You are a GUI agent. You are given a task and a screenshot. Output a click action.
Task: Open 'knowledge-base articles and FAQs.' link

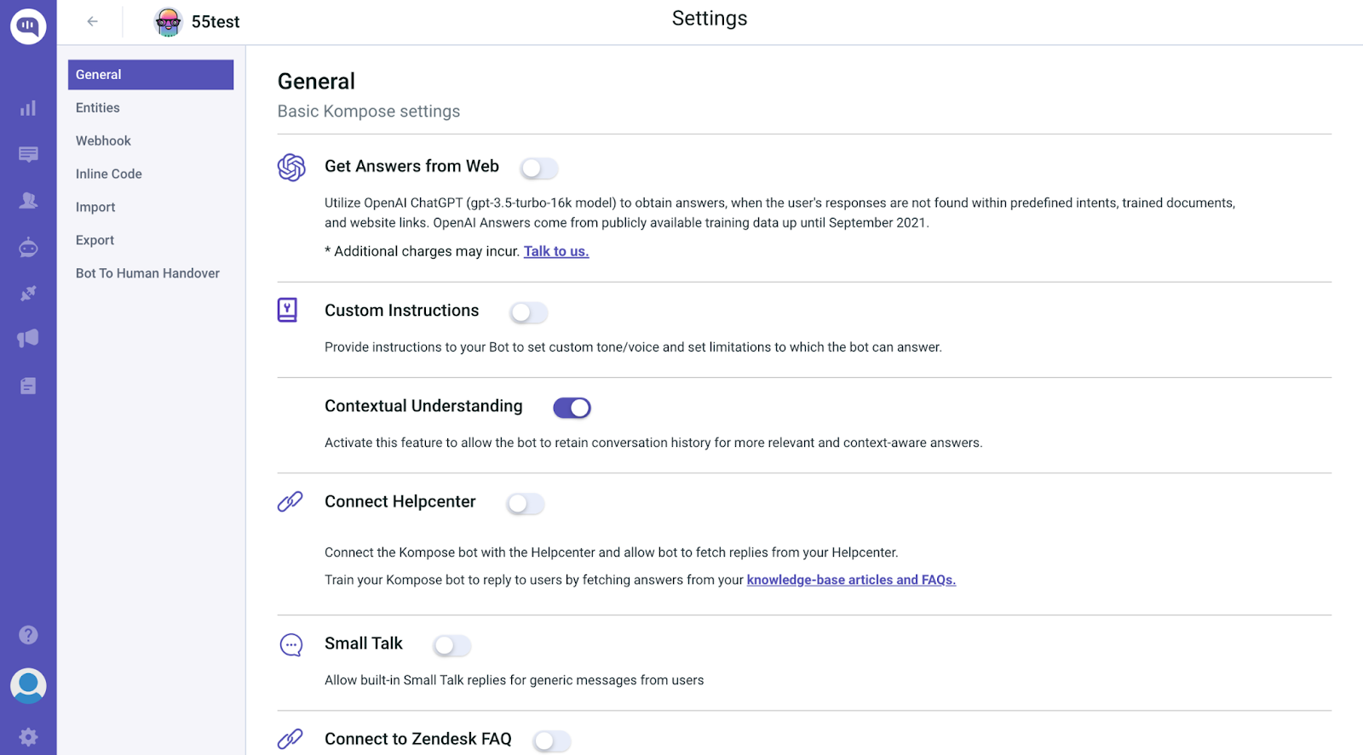click(851, 580)
